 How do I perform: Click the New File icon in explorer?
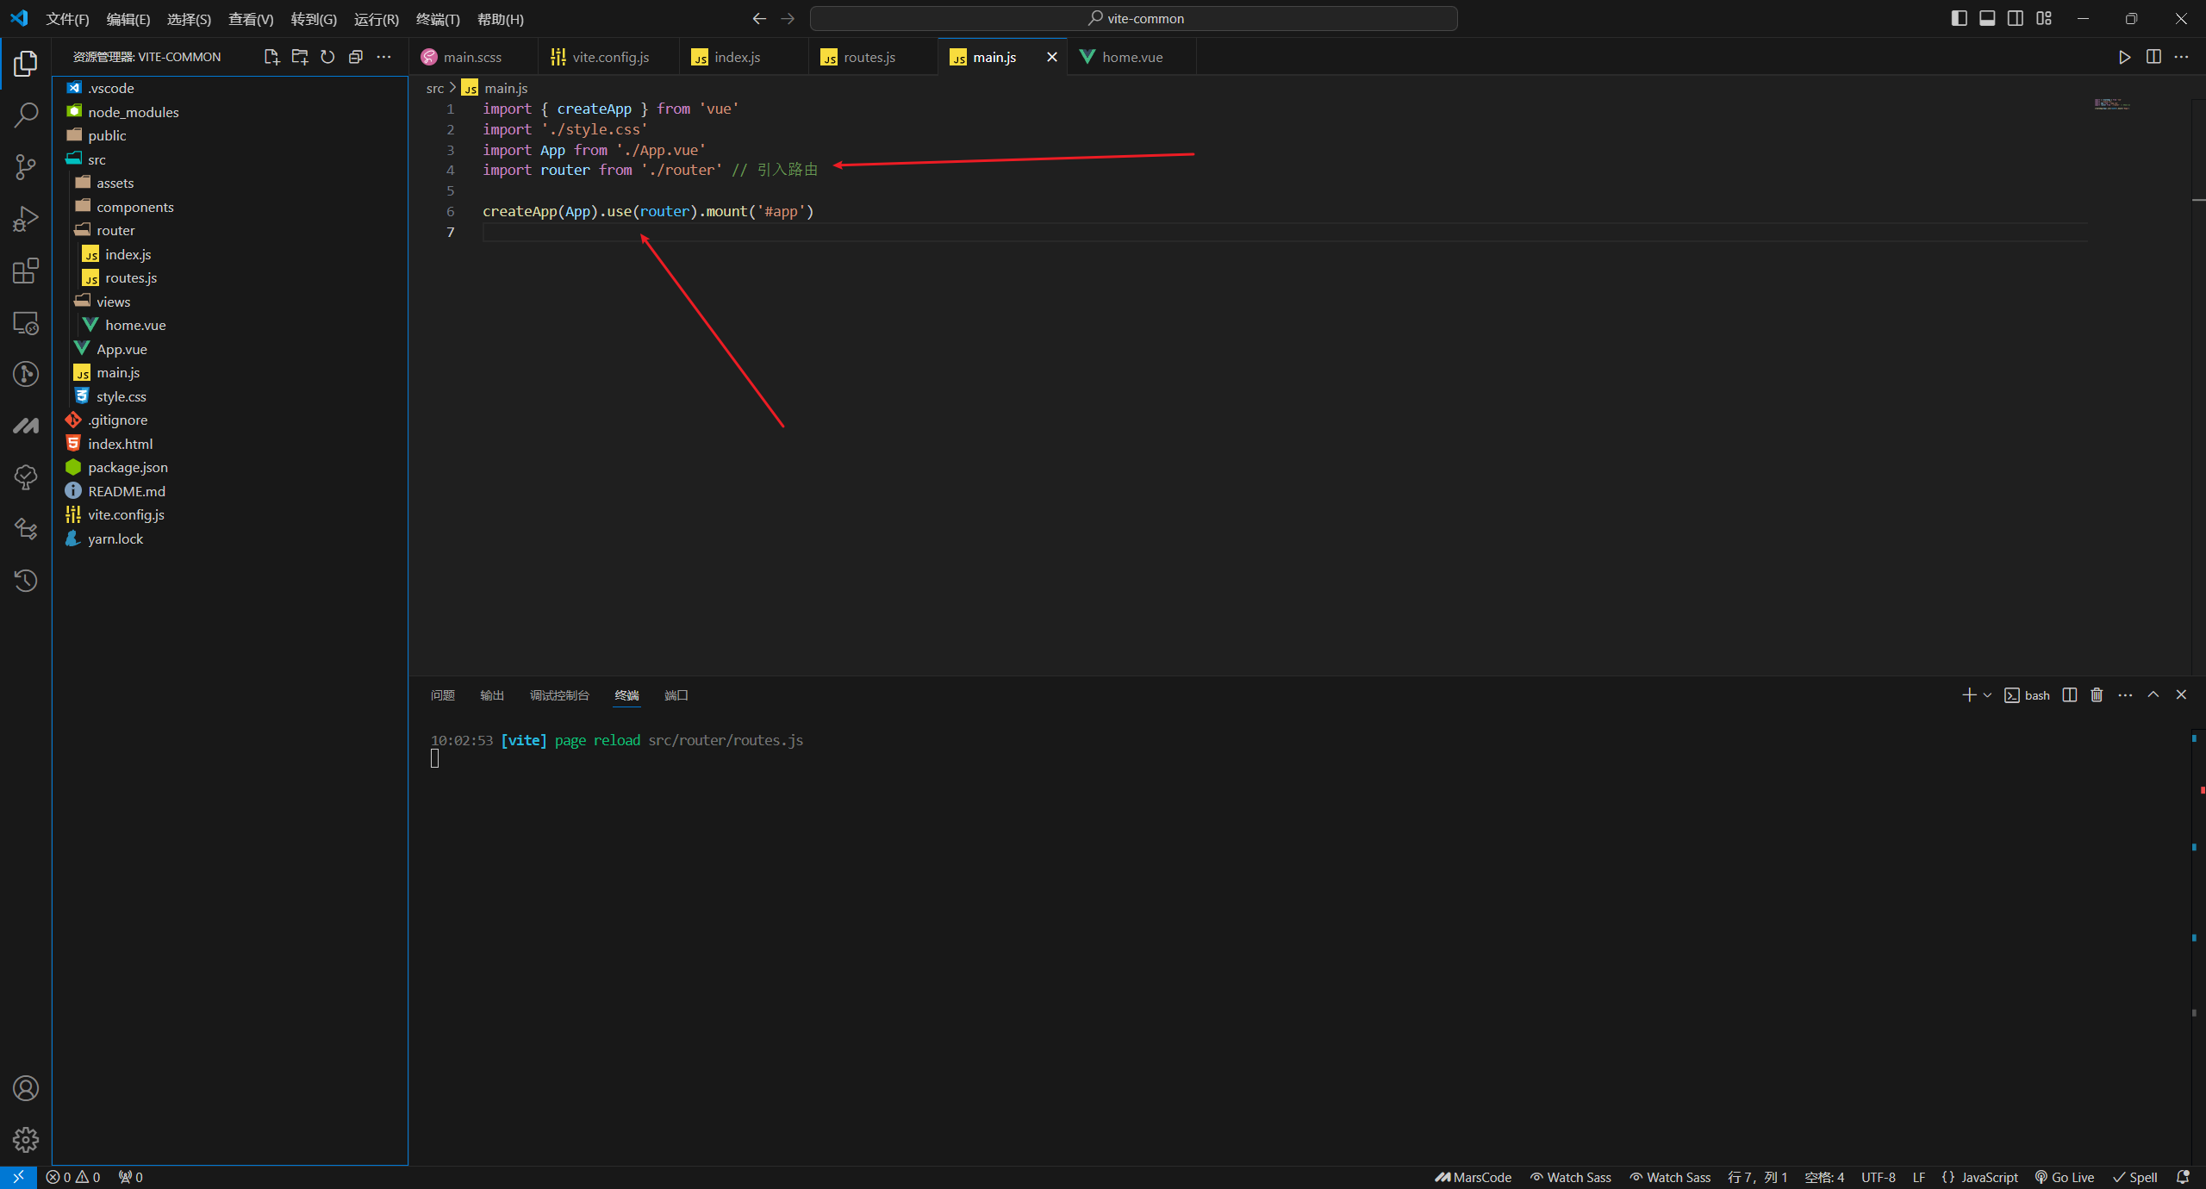click(x=271, y=57)
